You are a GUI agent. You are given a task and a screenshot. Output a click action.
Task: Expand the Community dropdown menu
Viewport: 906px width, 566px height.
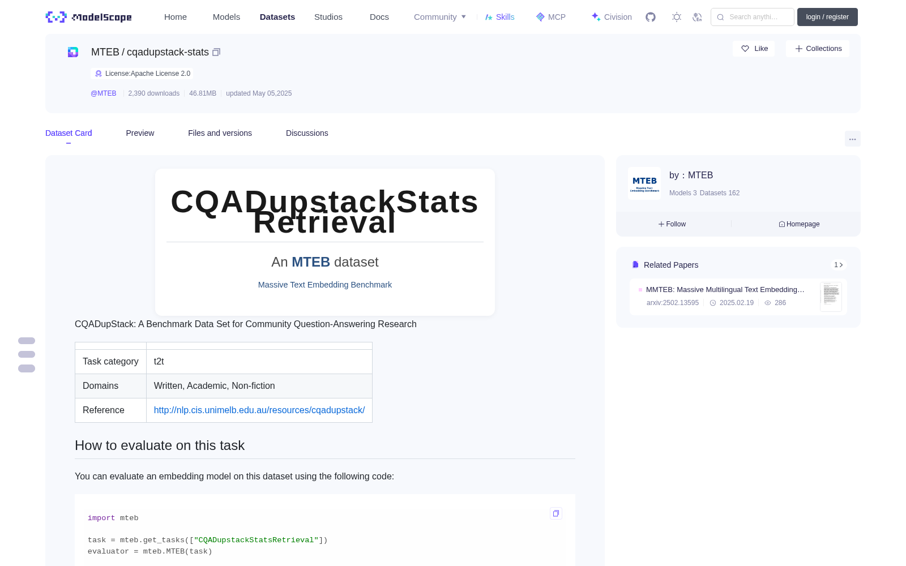440,17
